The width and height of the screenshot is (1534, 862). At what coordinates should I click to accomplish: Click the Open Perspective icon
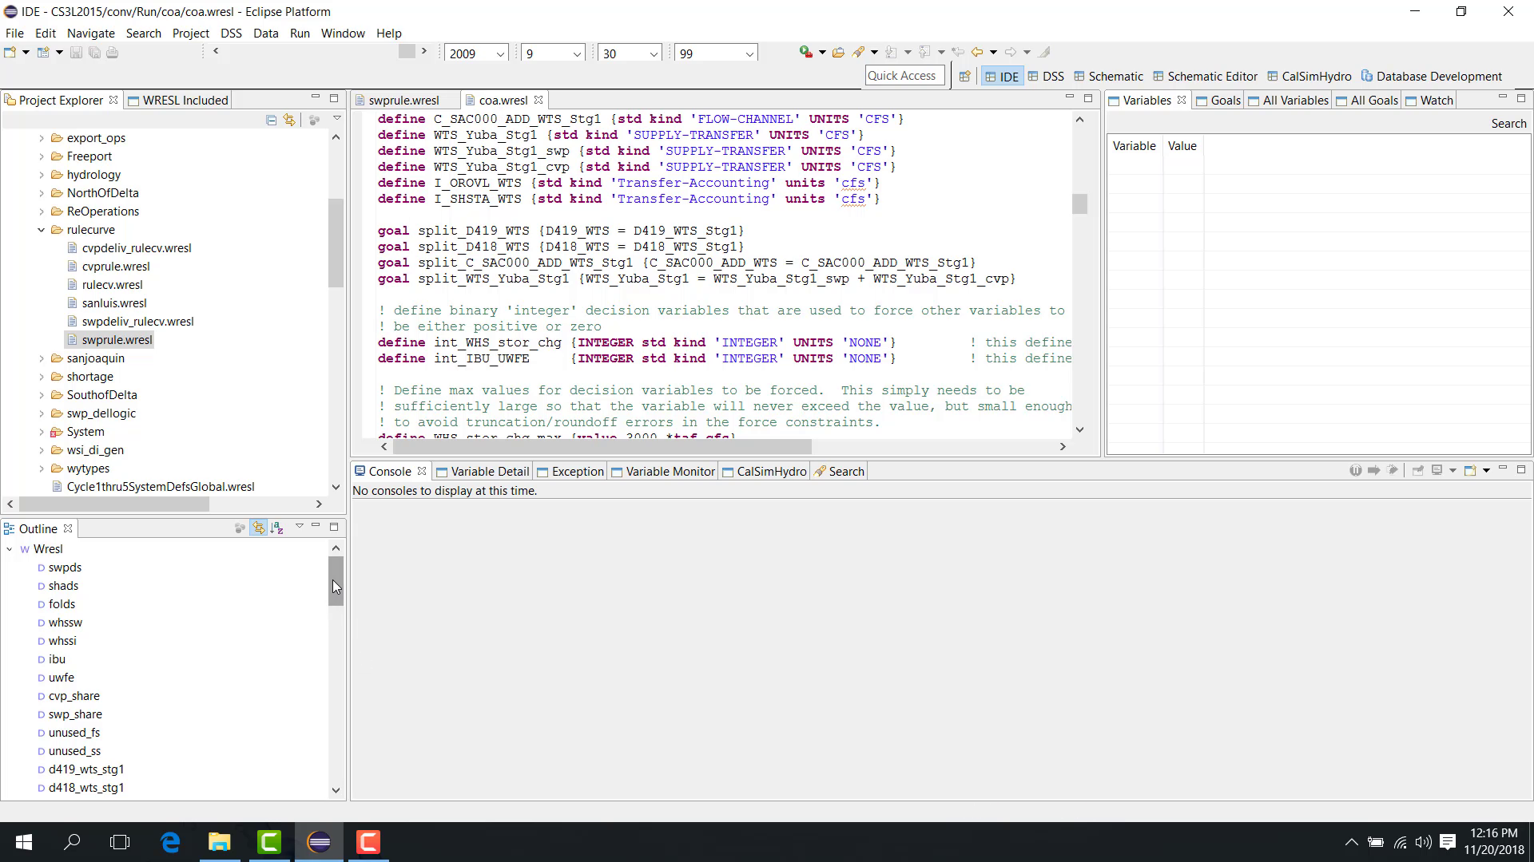pos(964,77)
